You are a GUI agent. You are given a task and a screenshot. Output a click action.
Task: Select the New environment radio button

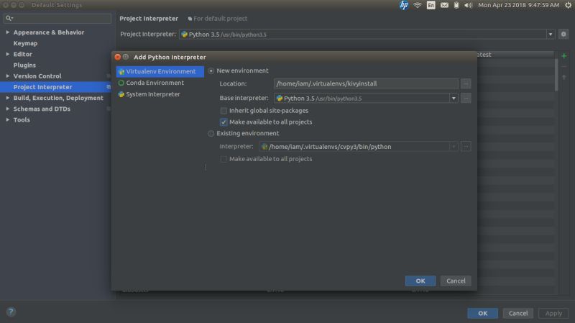[x=211, y=70]
